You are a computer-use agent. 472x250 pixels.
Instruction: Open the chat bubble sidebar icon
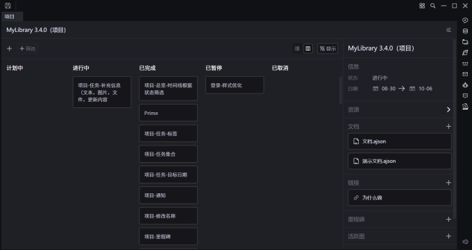pyautogui.click(x=465, y=20)
